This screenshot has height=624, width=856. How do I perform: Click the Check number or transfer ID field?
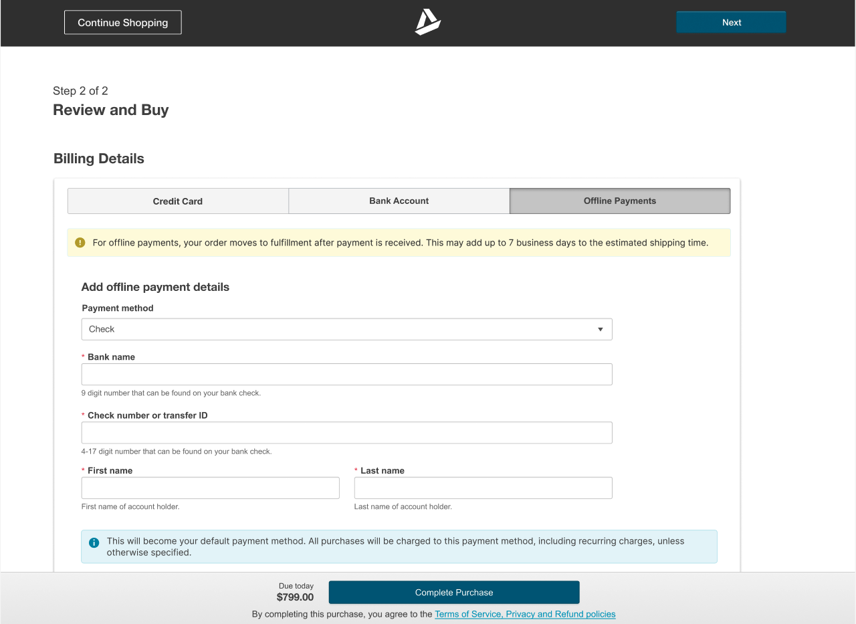pyautogui.click(x=346, y=433)
